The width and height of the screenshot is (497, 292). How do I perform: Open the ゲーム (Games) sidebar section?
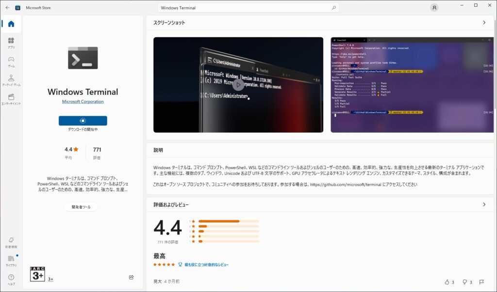(11, 61)
